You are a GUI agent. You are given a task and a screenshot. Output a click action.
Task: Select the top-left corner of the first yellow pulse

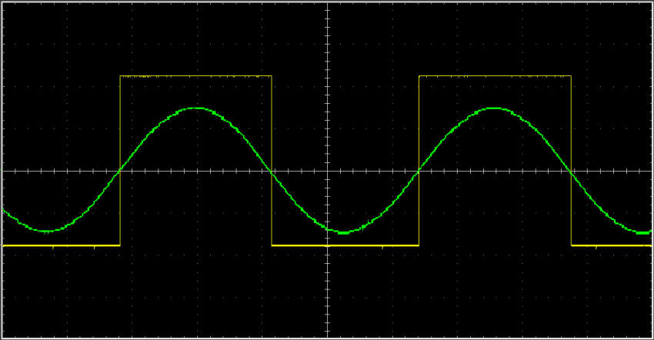[120, 76]
